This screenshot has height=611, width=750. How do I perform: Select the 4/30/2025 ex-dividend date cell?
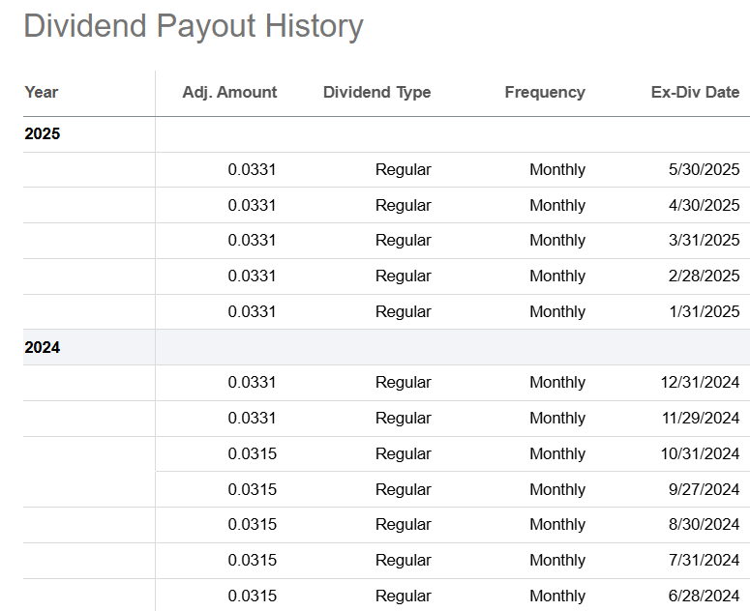pos(704,205)
